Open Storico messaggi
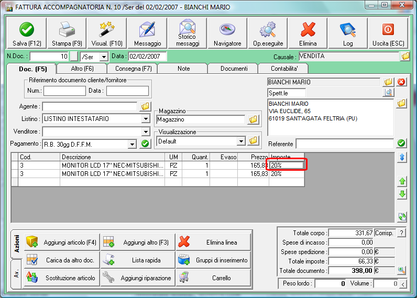The image size is (417, 298). point(188,33)
